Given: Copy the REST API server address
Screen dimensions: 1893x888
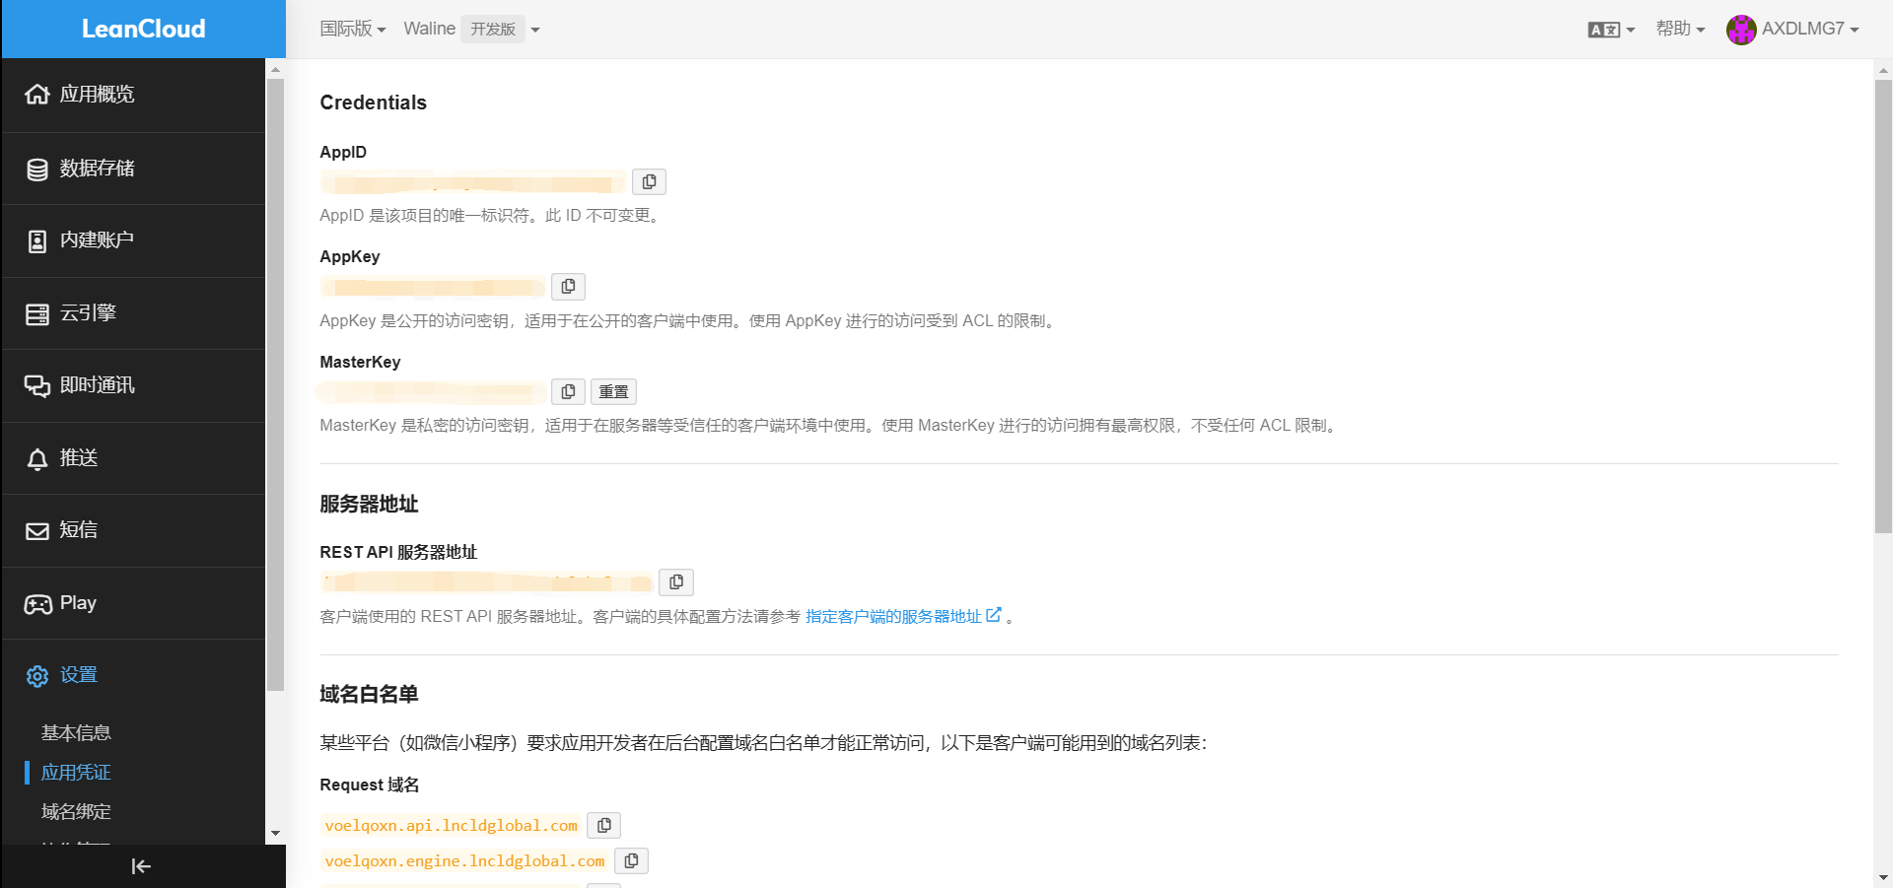Looking at the screenshot, I should tap(676, 582).
